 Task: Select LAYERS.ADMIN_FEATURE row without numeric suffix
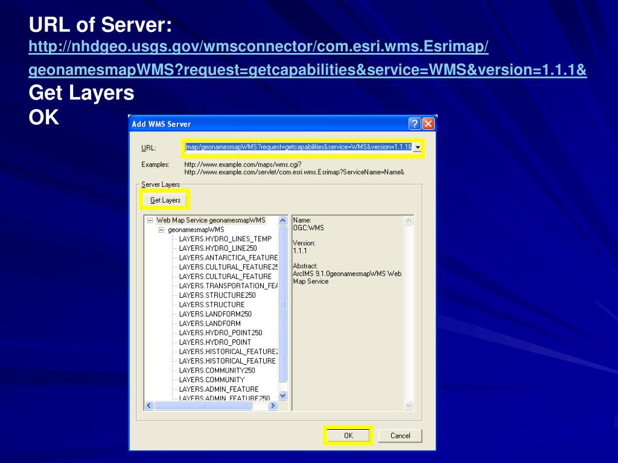click(x=218, y=389)
